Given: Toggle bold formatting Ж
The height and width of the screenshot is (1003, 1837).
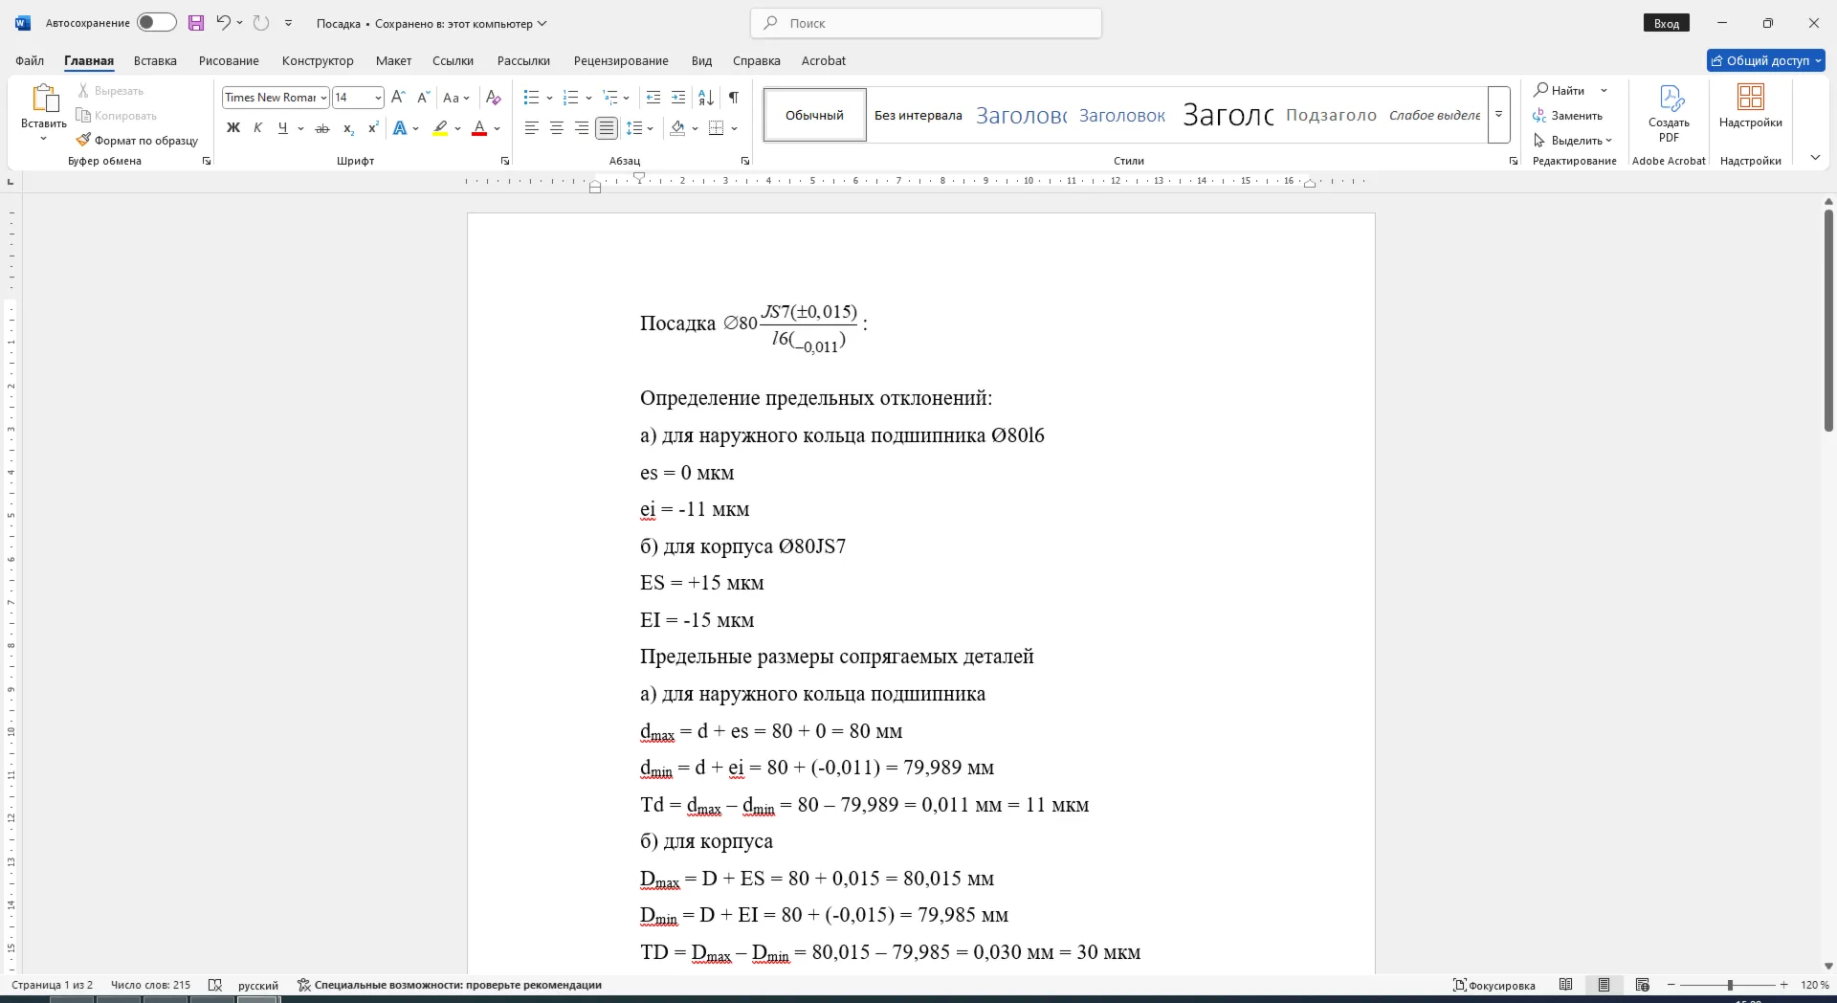Looking at the screenshot, I should [x=232, y=128].
